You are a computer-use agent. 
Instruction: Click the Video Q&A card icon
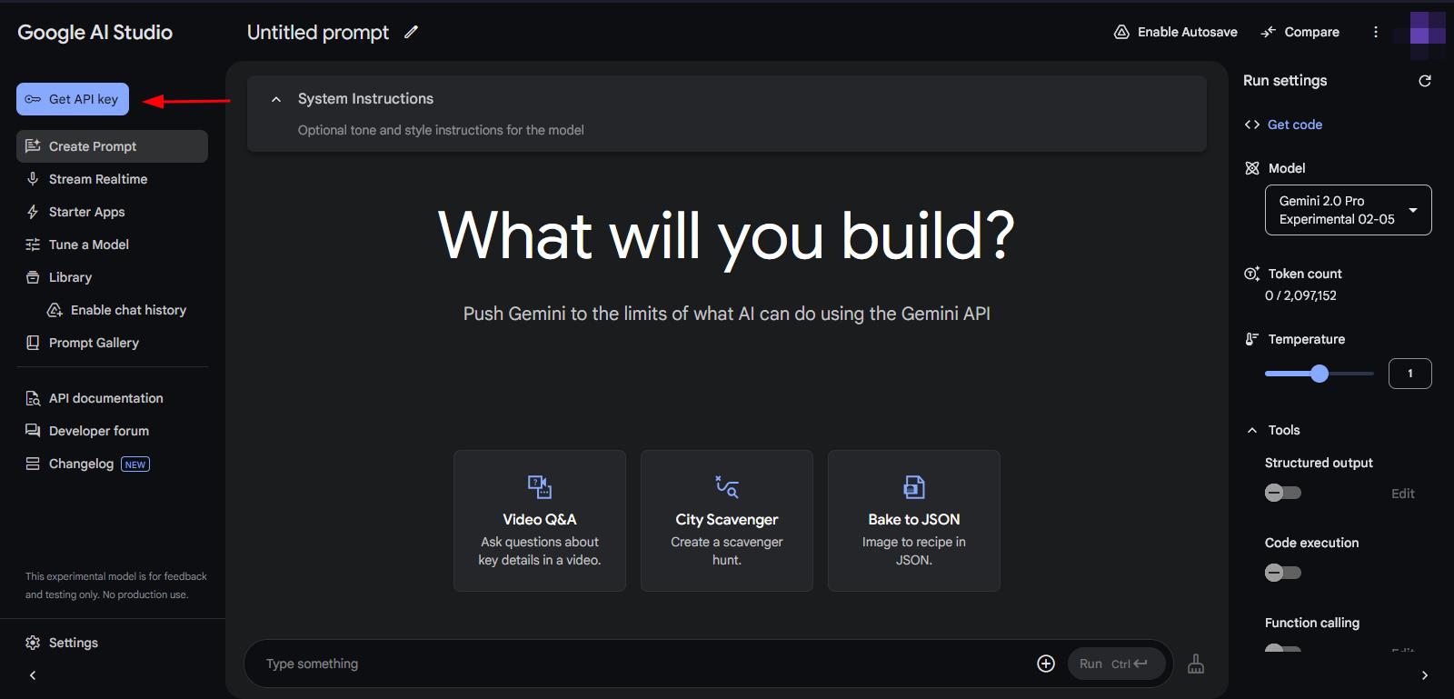[540, 487]
